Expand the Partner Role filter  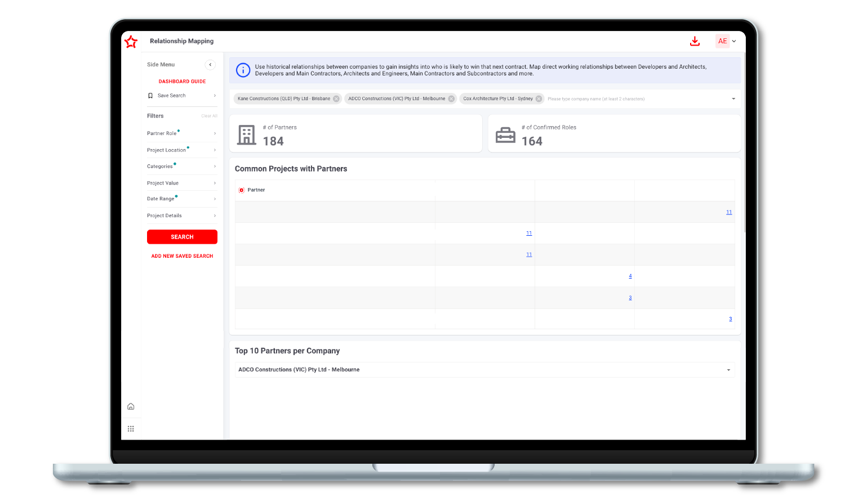click(x=181, y=133)
